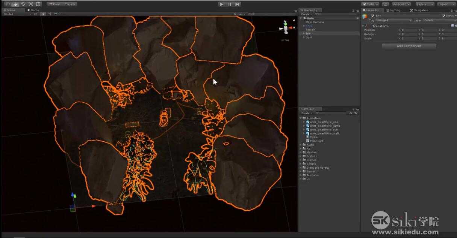Select the Rect transform tool
This screenshot has width=457, height=238.
coord(38,4)
